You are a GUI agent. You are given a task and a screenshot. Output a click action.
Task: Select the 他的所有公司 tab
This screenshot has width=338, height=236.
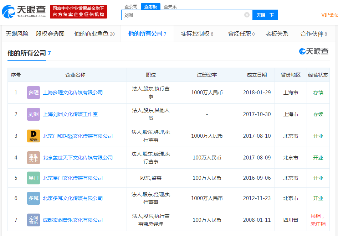pos(147,33)
